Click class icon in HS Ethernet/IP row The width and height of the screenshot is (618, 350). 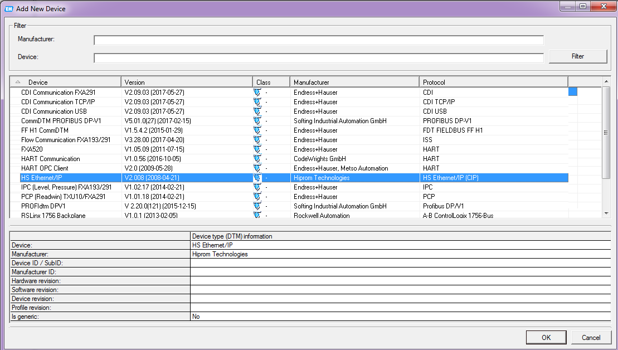(257, 178)
